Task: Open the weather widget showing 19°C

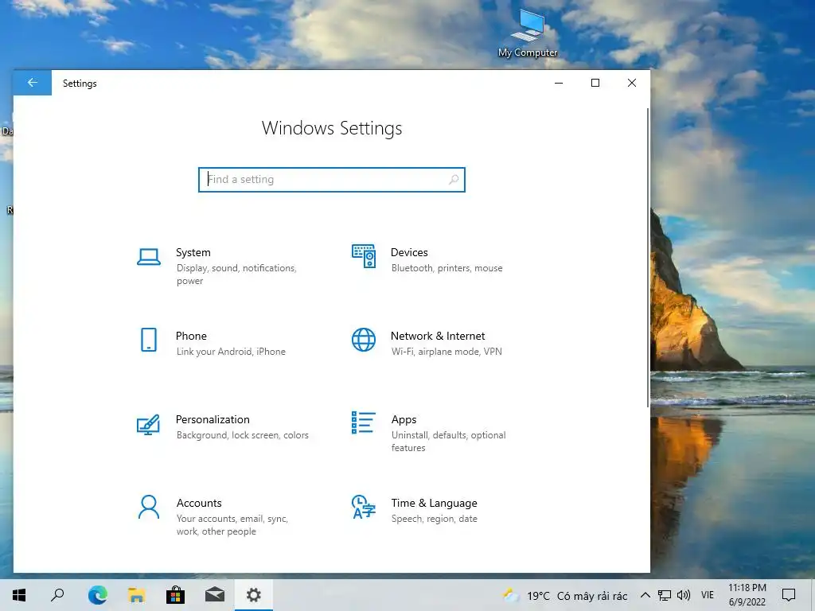Action: click(564, 595)
